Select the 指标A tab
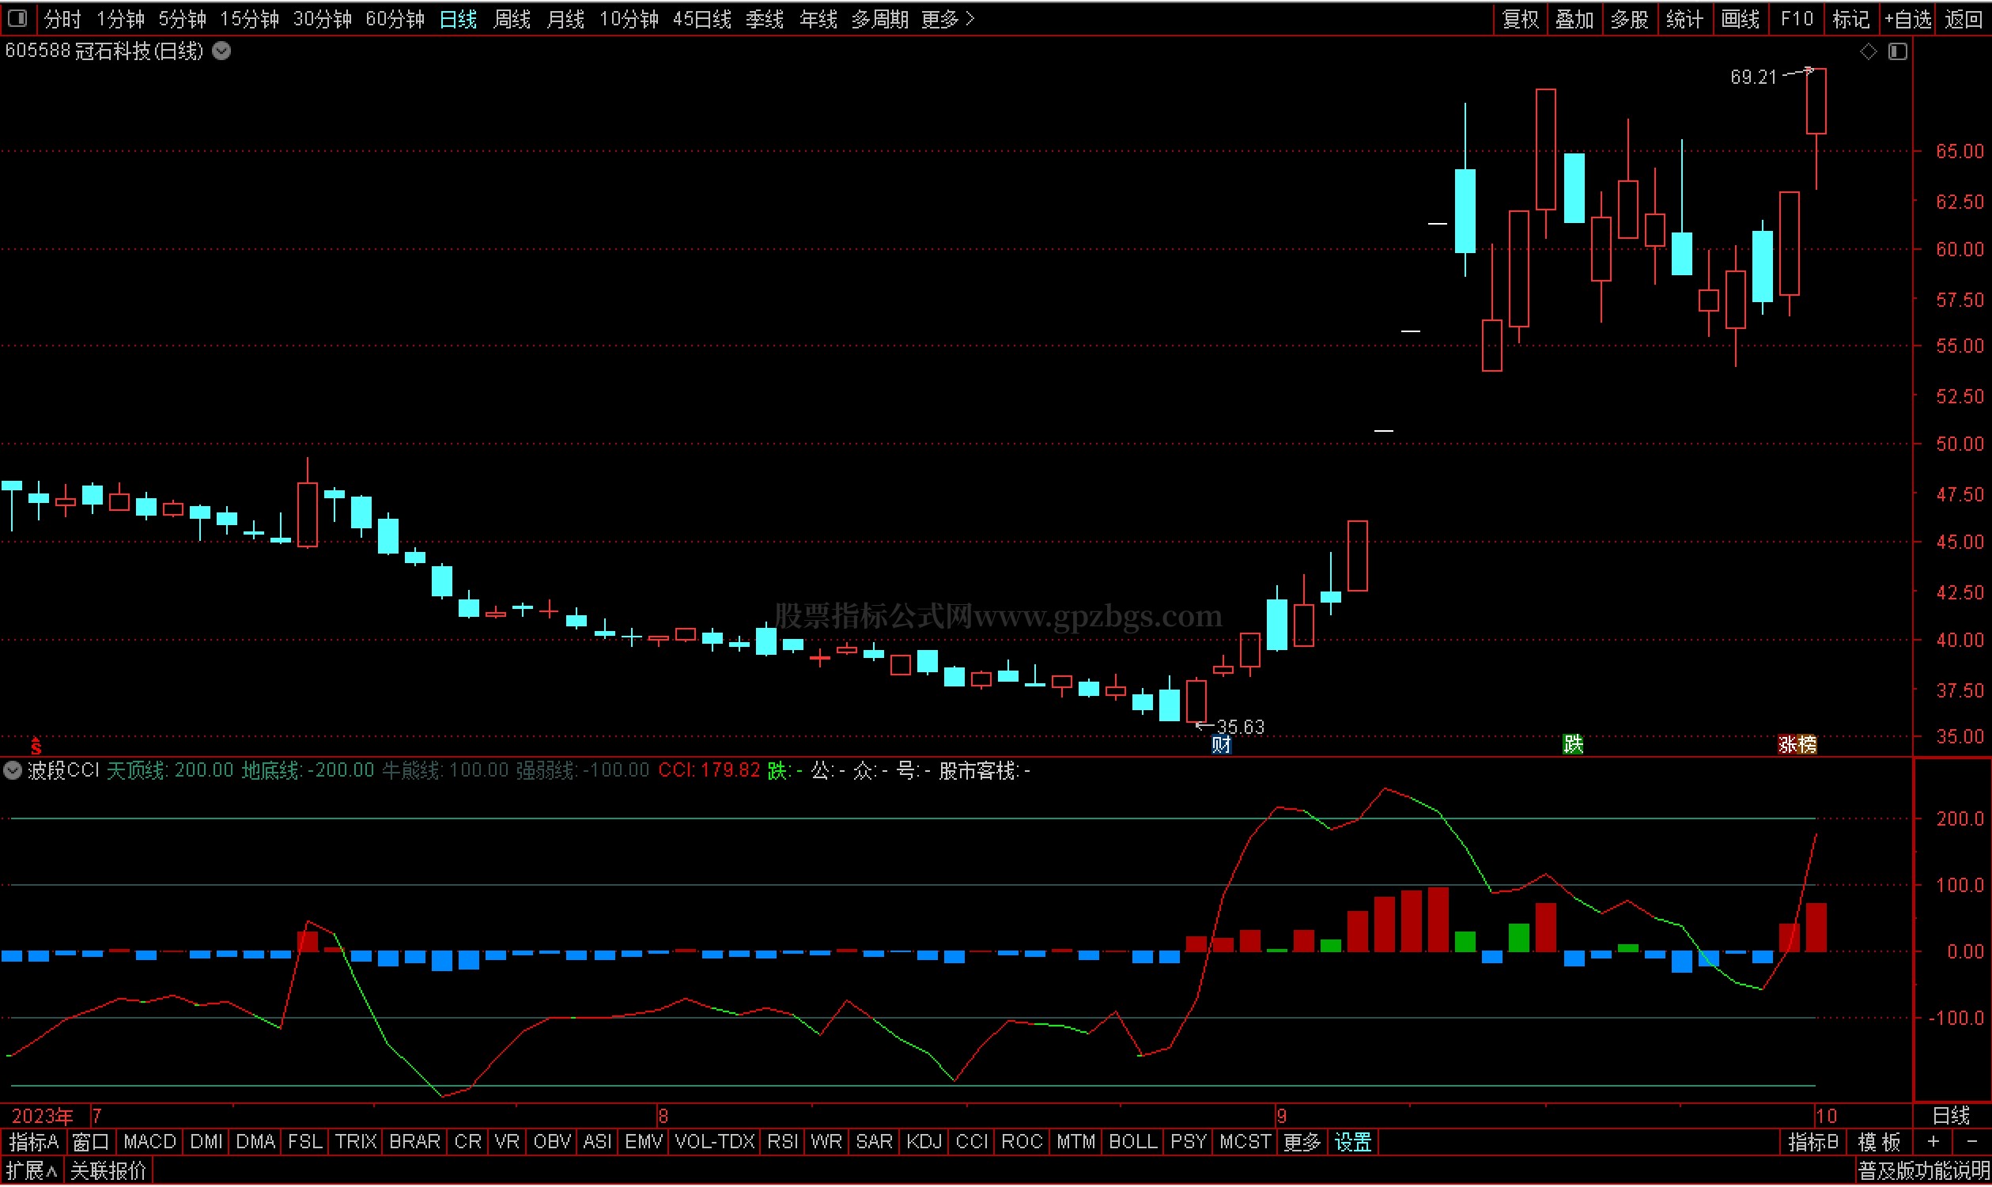Viewport: 1992px width, 1187px height. tap(33, 1143)
